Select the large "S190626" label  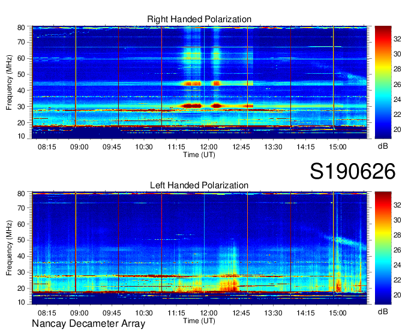click(353, 171)
